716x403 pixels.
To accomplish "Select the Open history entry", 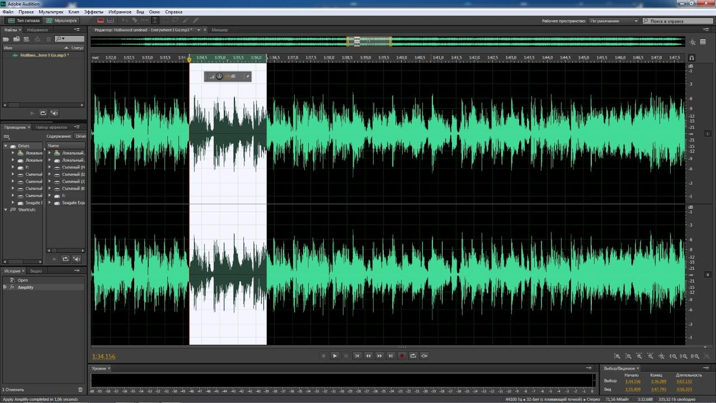I will (23, 280).
